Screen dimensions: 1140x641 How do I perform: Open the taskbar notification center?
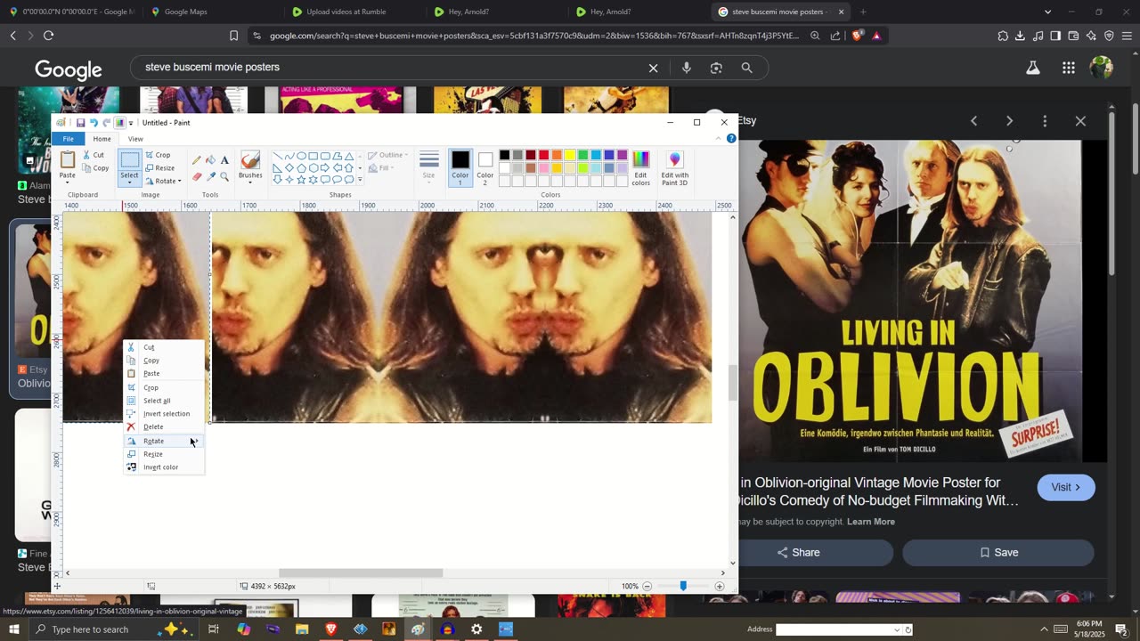click(x=1121, y=629)
